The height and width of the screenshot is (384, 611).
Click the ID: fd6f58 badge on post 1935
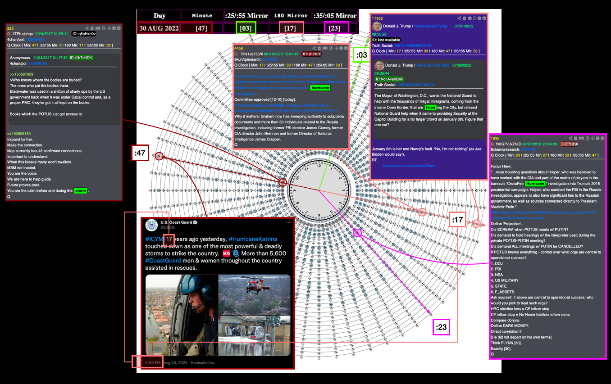coord(569,144)
